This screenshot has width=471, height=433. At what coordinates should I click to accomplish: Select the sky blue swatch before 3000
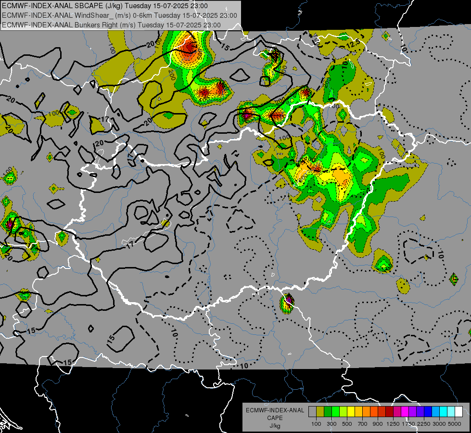click(x=435, y=412)
